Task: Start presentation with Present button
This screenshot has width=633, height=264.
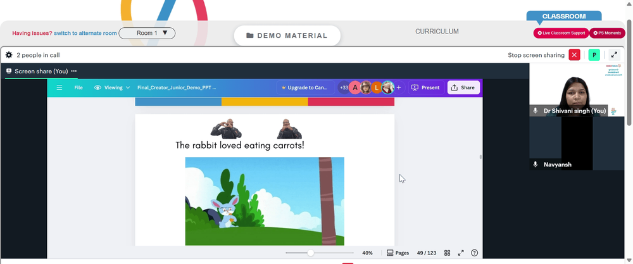Action: [426, 87]
